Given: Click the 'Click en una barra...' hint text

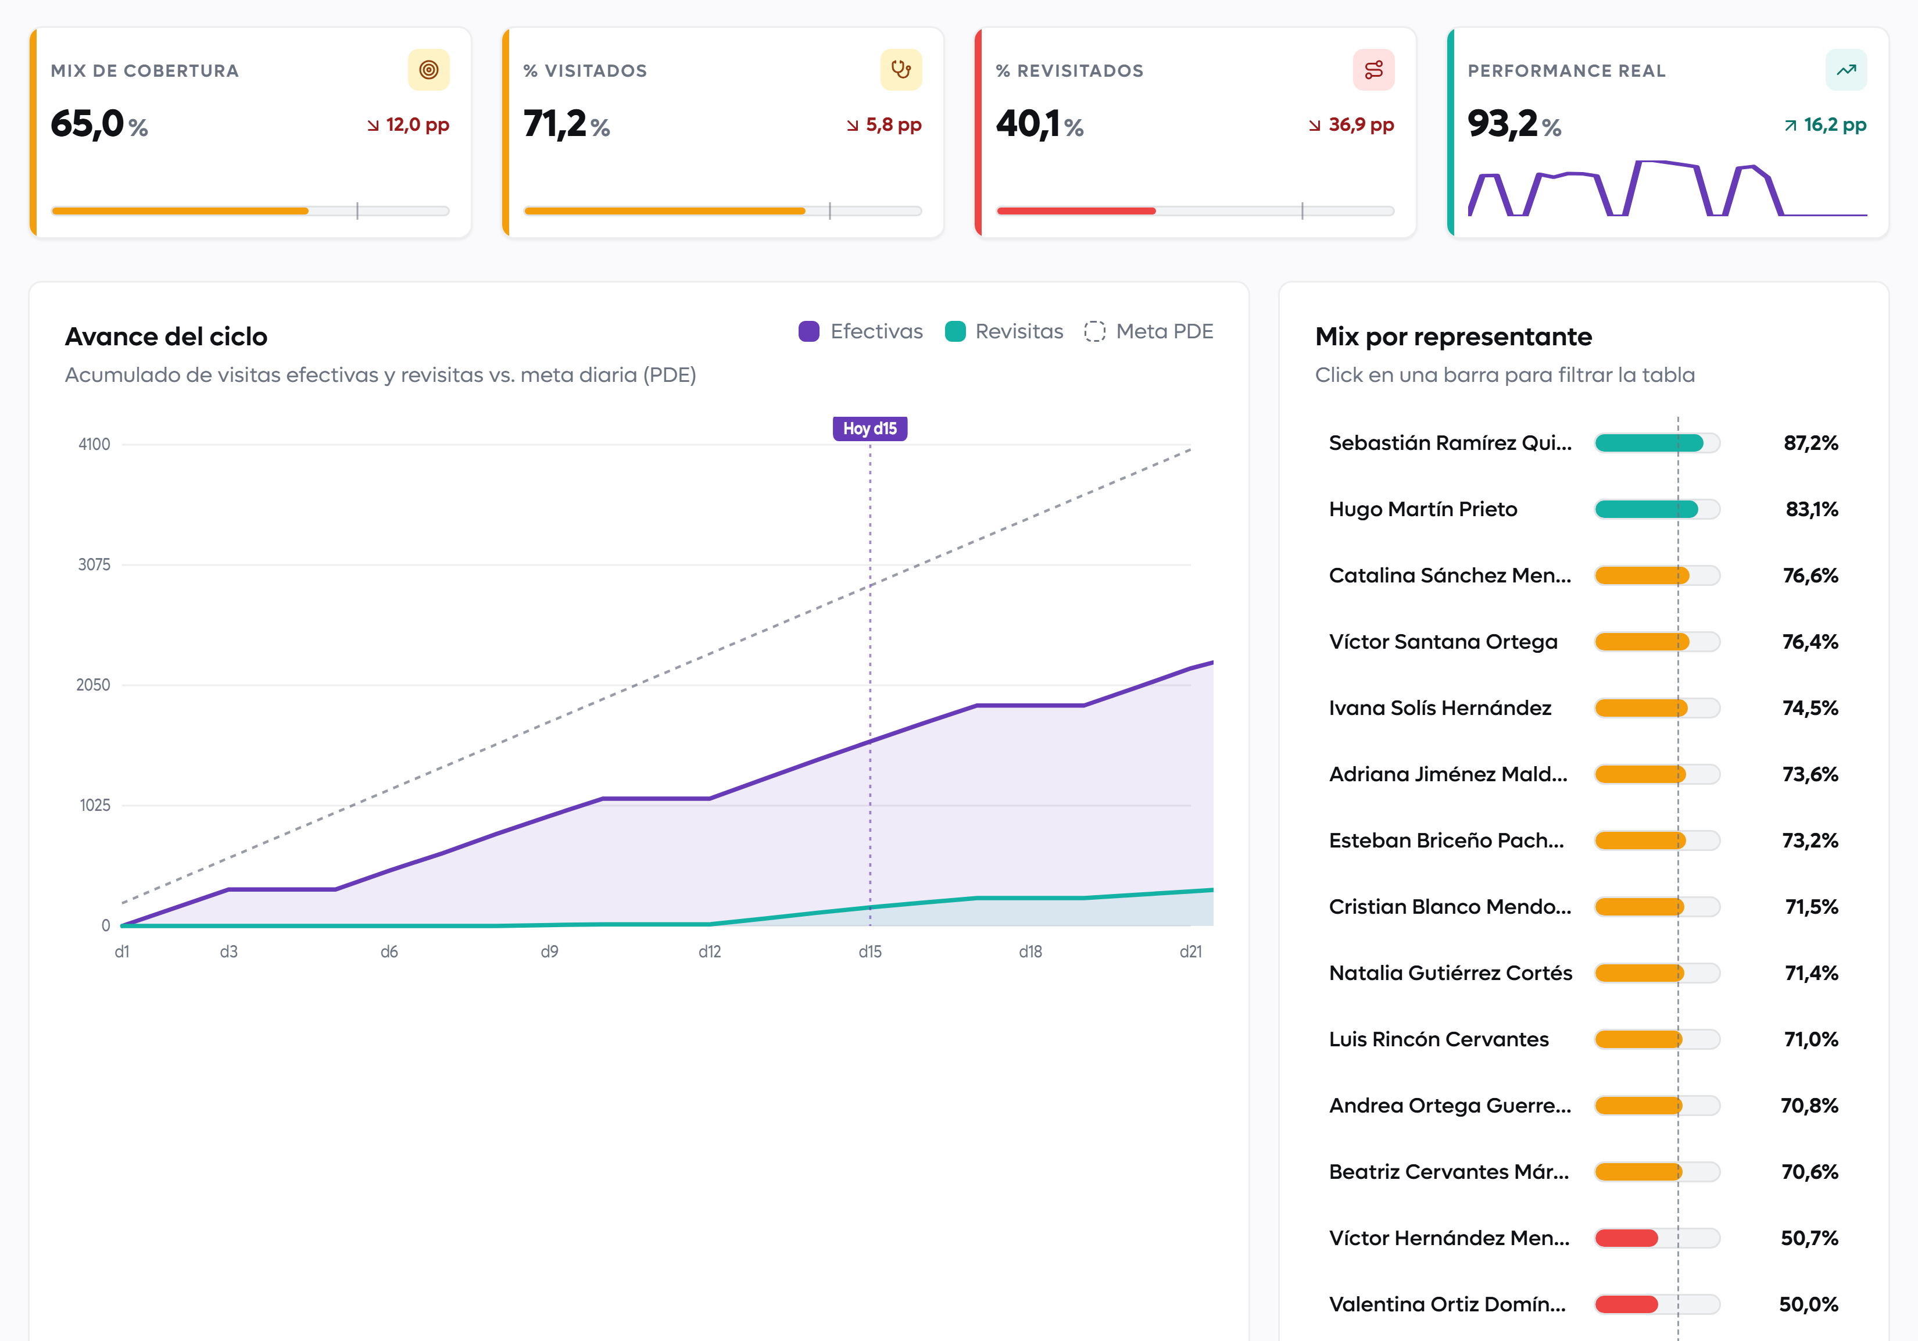Looking at the screenshot, I should click(x=1505, y=375).
